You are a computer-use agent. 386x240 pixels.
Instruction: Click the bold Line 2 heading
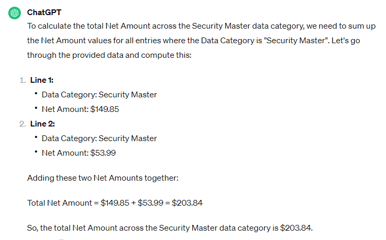[43, 124]
